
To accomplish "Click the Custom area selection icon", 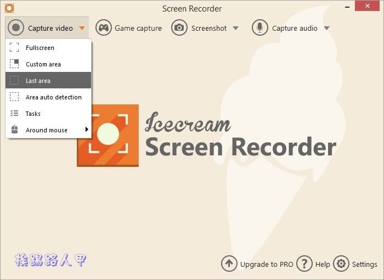I will coord(14,64).
